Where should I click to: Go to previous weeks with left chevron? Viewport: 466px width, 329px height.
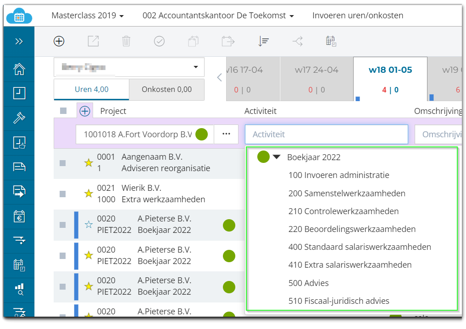(x=219, y=78)
